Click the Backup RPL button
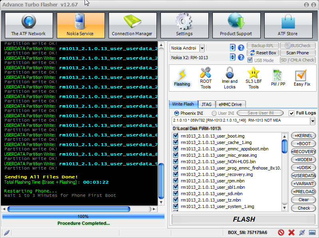 pyautogui.click(x=263, y=46)
